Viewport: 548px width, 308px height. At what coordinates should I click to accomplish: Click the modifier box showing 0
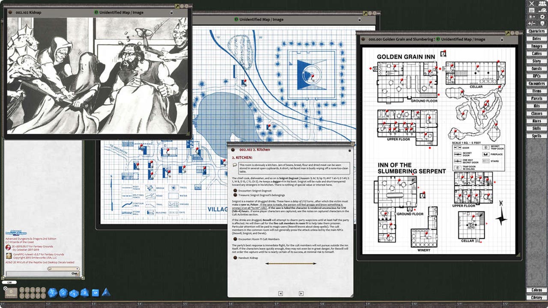tap(12, 293)
